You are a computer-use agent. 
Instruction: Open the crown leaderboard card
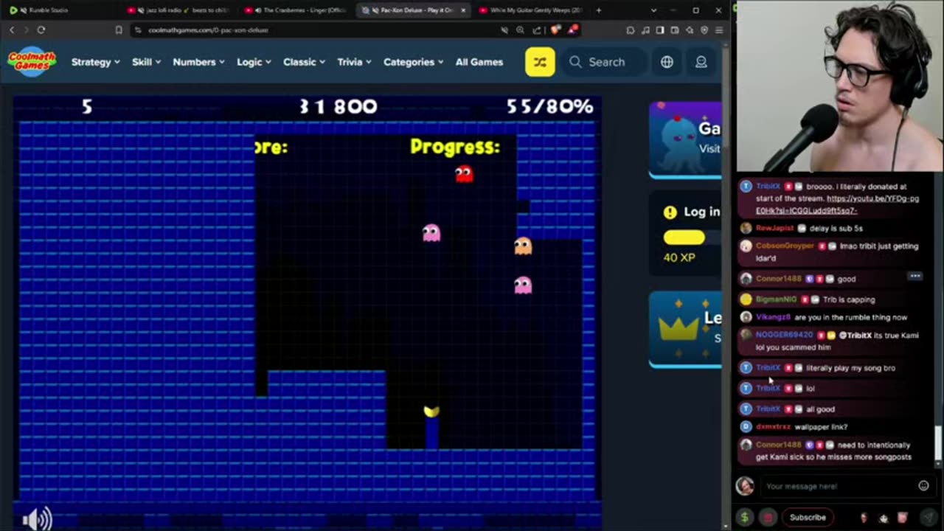[685, 329]
